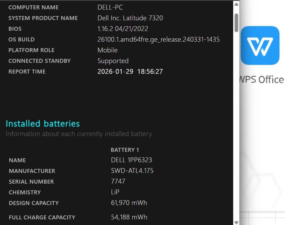Click the manufacturer value SWD-ATL4.175
The width and height of the screenshot is (285, 225).
(132, 171)
